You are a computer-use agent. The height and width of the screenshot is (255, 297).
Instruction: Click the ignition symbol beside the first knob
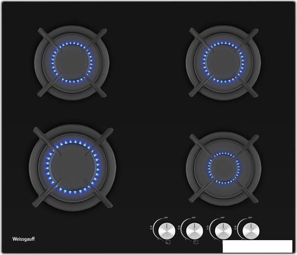[x=151, y=227]
